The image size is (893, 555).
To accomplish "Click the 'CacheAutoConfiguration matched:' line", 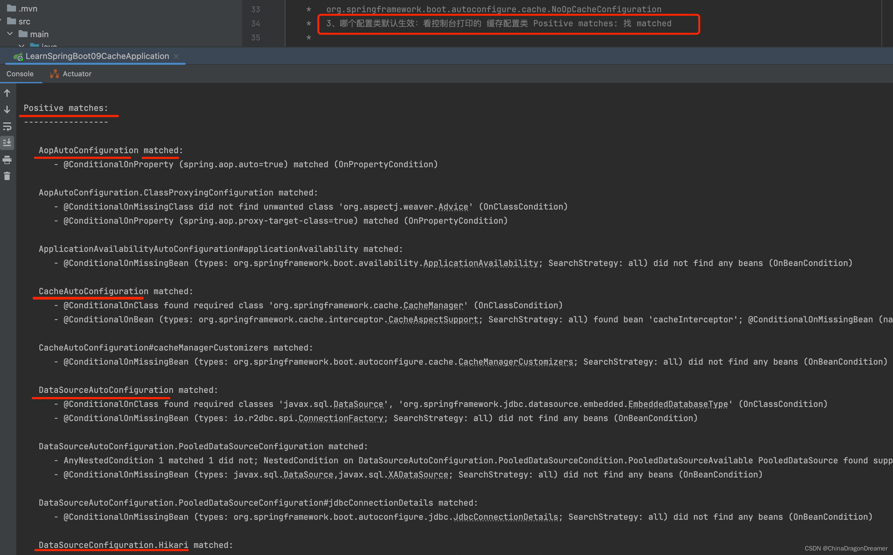I will (116, 291).
